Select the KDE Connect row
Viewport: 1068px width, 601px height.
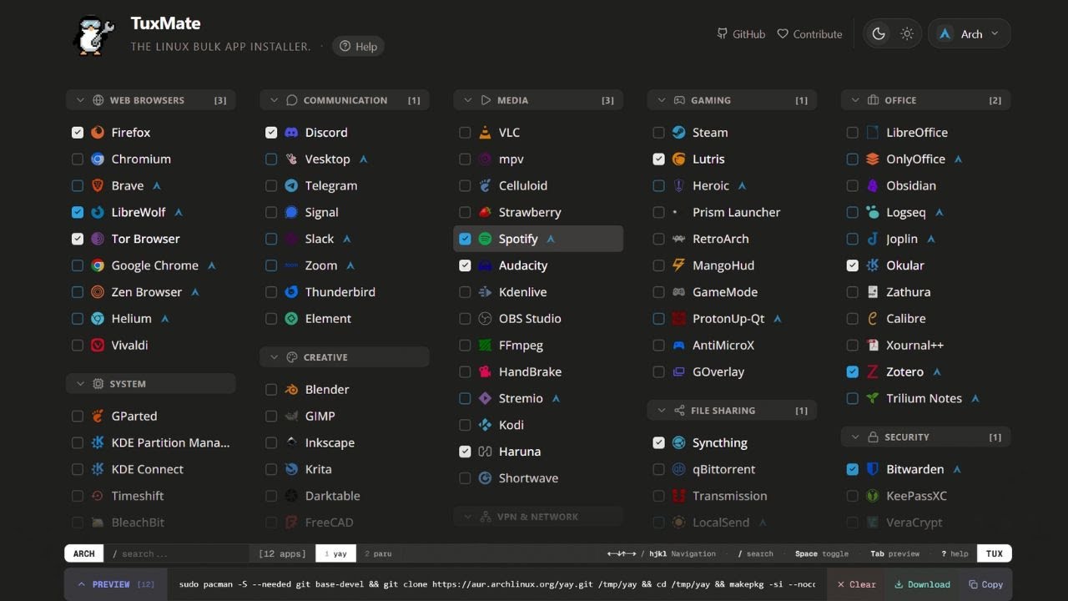151,470
